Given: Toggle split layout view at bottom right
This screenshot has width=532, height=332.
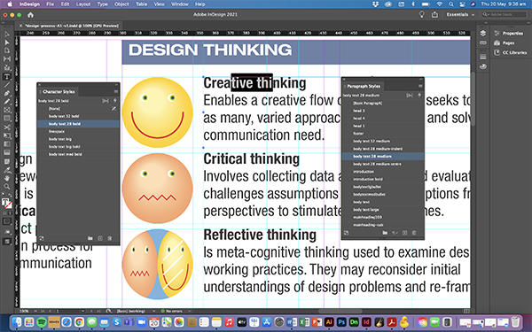Looking at the screenshot, I should pos(467,311).
